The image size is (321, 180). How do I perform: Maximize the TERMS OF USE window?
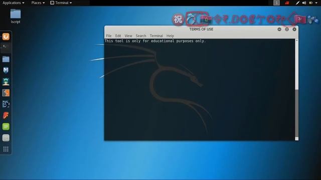[287, 29]
